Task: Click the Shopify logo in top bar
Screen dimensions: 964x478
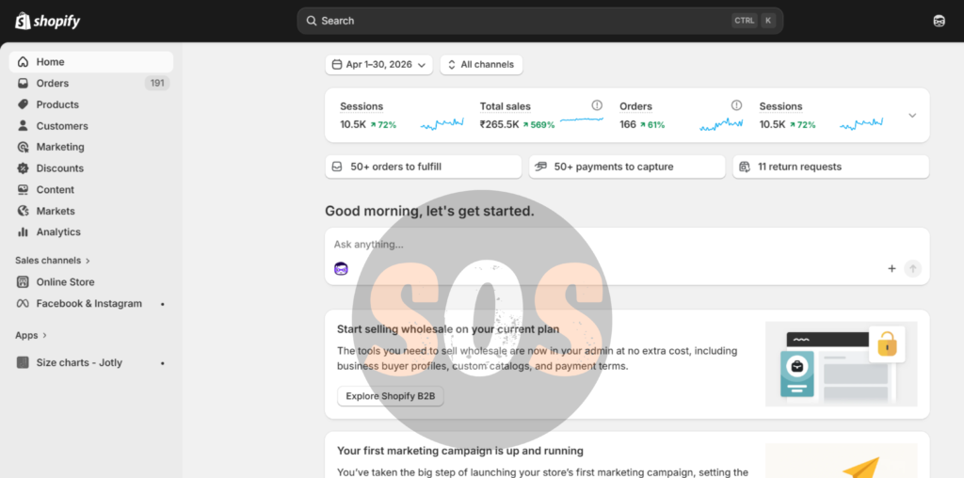Action: tap(47, 21)
